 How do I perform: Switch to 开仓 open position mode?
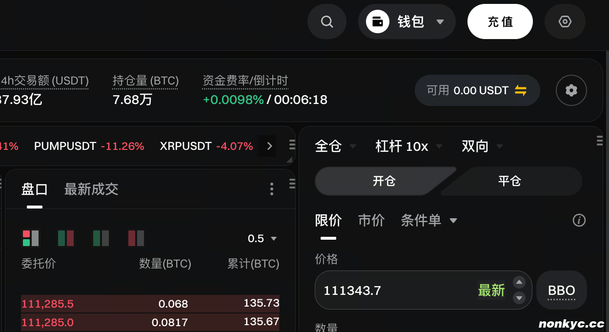coord(384,181)
